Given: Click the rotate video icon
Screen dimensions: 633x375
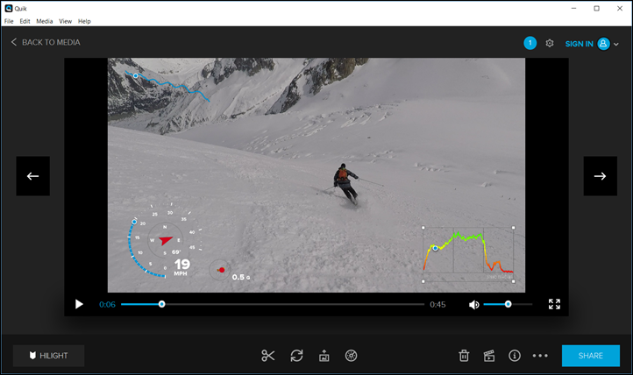Looking at the screenshot, I should click(297, 356).
